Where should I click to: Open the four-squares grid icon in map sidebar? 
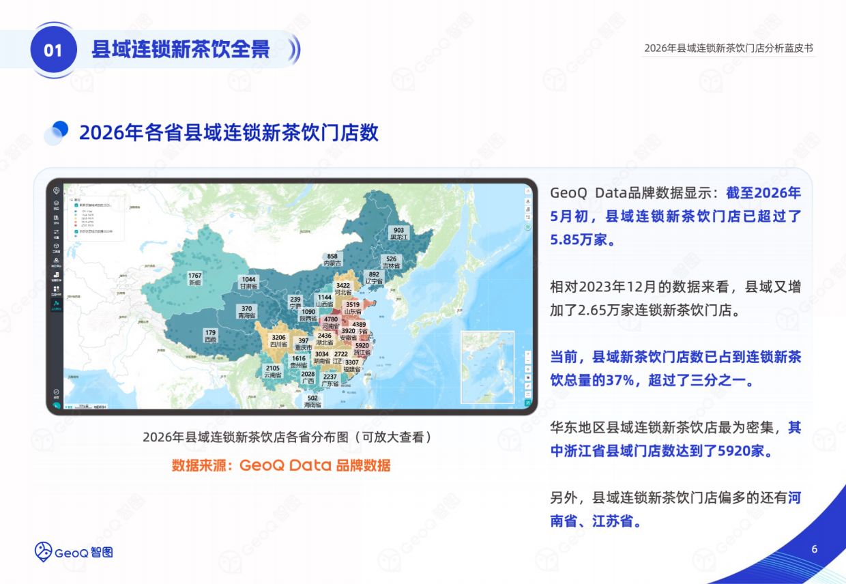(57, 290)
